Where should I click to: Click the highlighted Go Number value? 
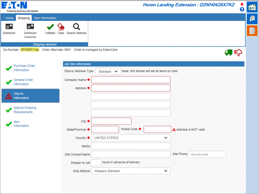pyautogui.click(x=30, y=50)
